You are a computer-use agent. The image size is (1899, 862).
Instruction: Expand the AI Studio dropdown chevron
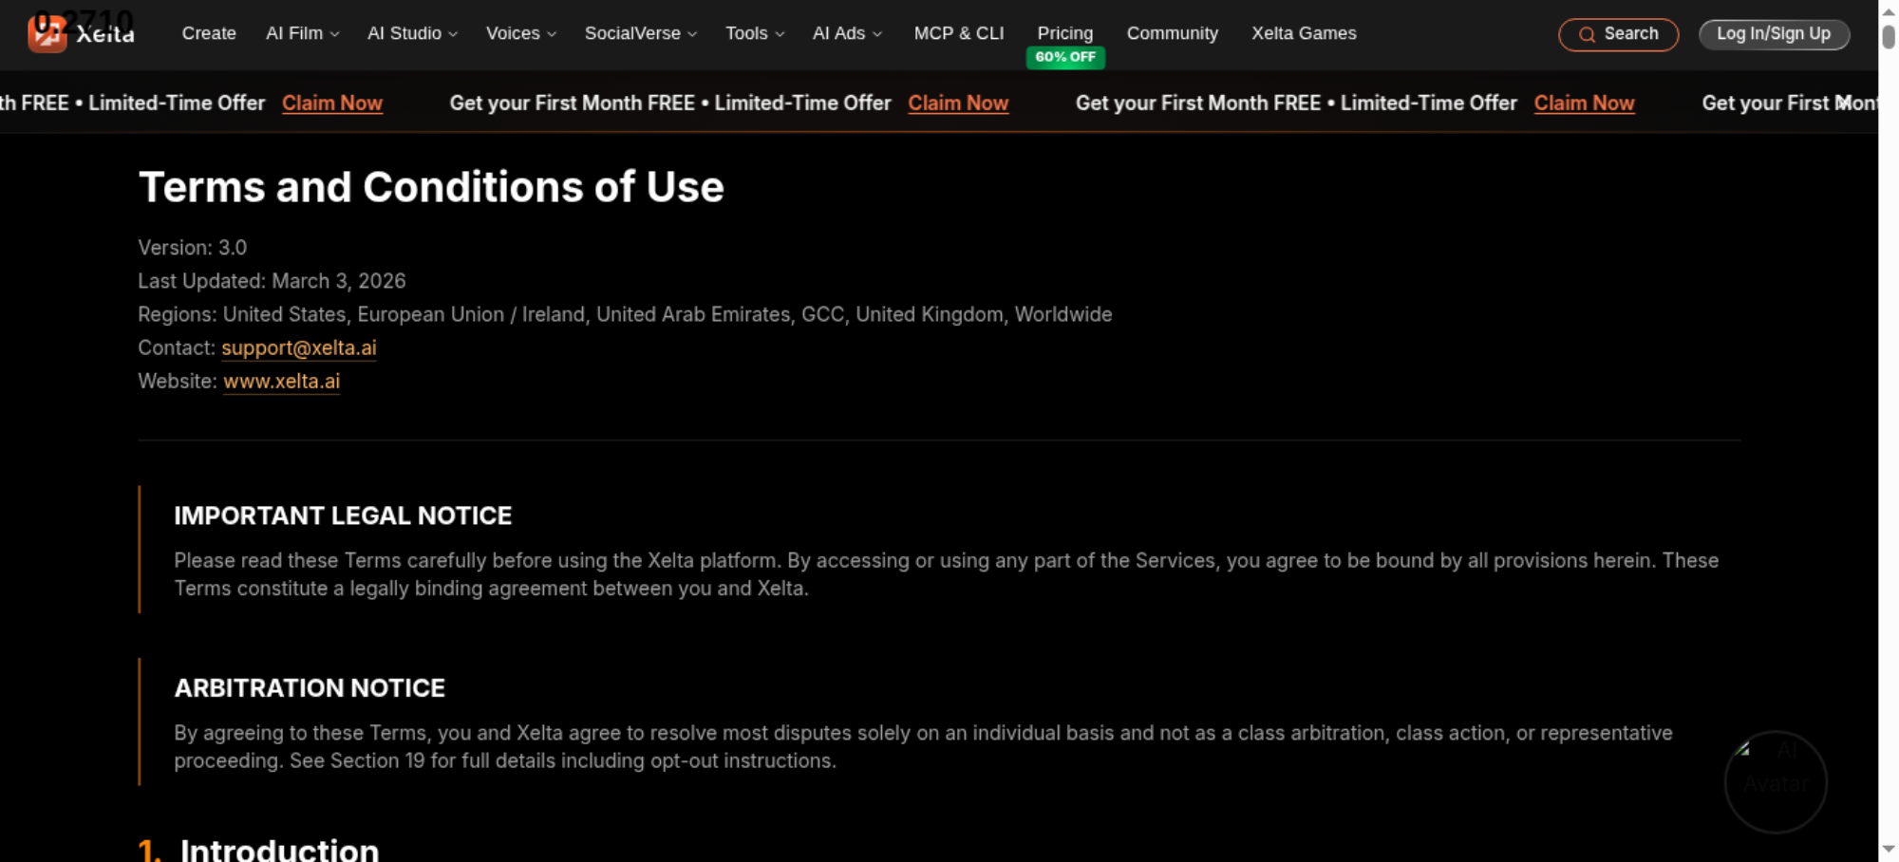453,34
